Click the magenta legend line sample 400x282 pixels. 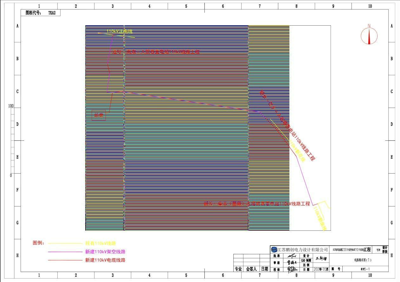coord(65,252)
